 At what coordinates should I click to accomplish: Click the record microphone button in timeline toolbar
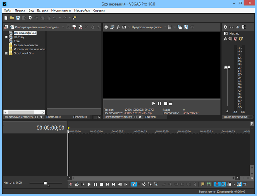(x=71, y=184)
